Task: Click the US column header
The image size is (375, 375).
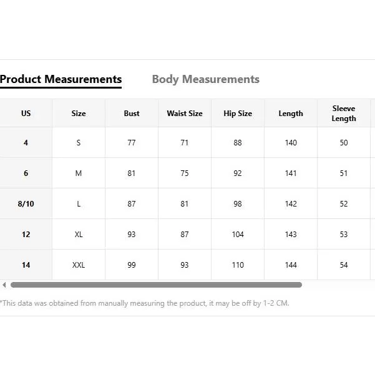Action: point(26,114)
